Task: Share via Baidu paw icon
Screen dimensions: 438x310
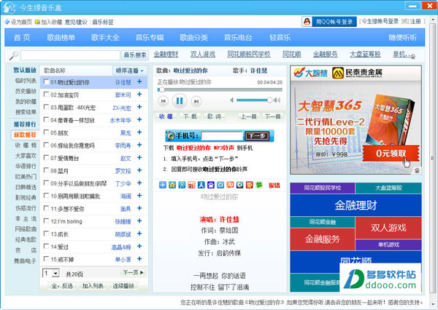Action: (211, 185)
